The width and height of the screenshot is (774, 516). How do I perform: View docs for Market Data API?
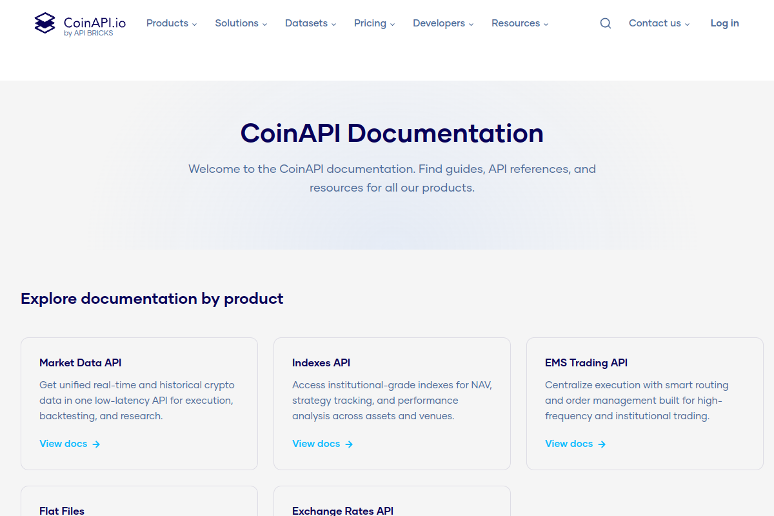coord(70,444)
